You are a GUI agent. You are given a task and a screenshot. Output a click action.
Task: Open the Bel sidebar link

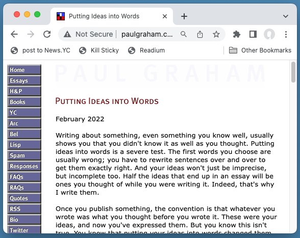[x=24, y=134]
